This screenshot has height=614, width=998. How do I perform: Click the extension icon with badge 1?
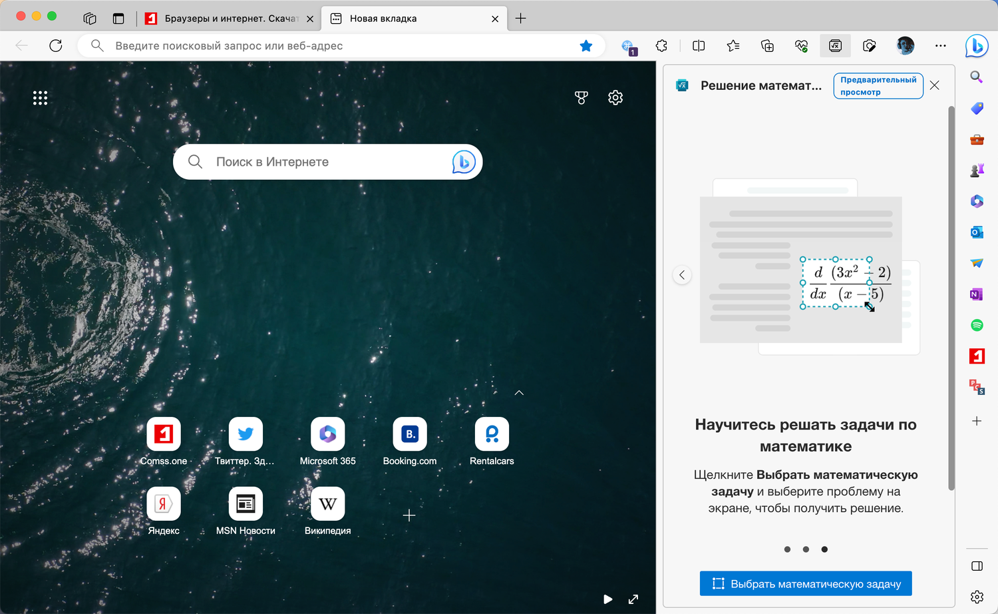629,47
